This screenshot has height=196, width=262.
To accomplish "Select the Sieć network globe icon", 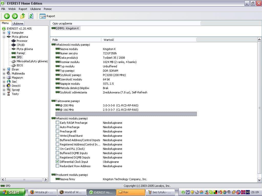I will tap(9, 82).
